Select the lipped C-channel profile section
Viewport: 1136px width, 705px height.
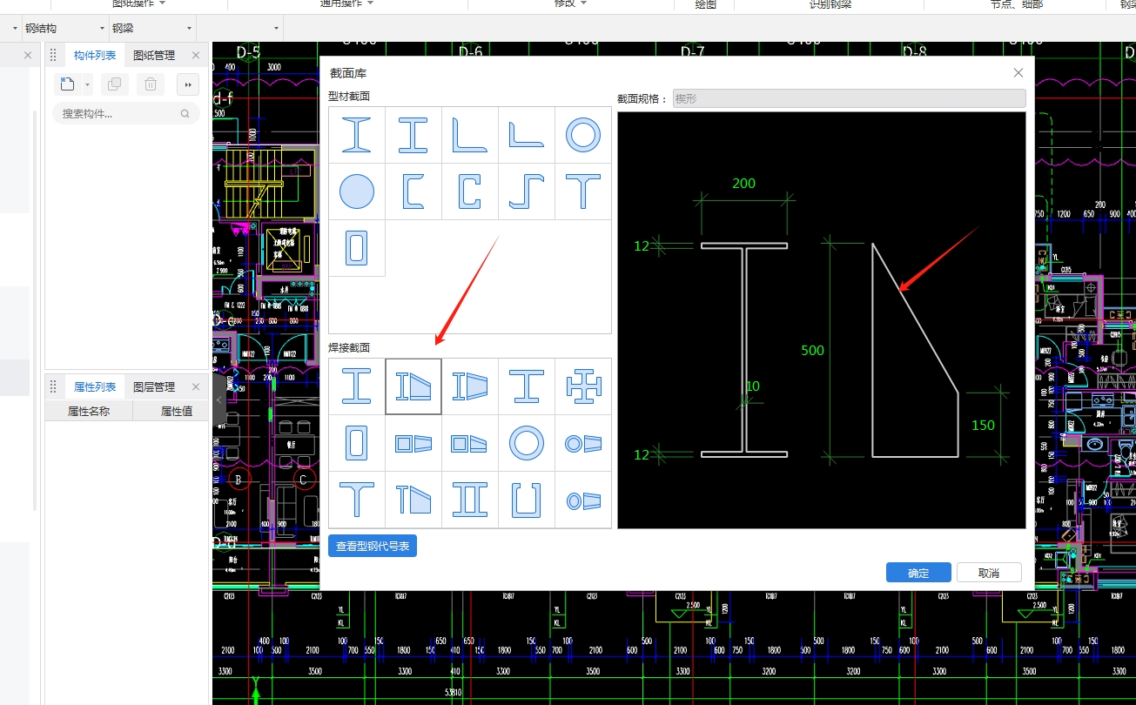point(470,191)
